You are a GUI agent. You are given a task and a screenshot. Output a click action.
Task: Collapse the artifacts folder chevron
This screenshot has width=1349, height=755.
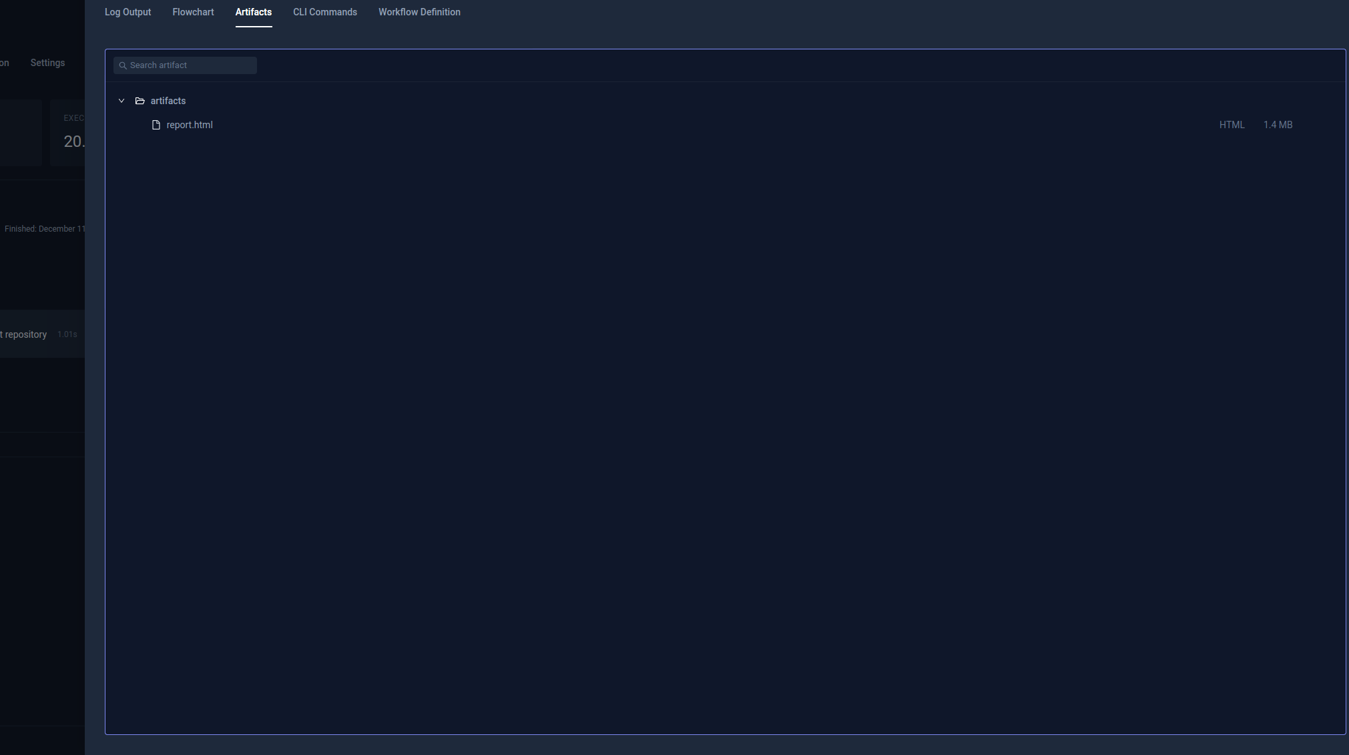121,101
